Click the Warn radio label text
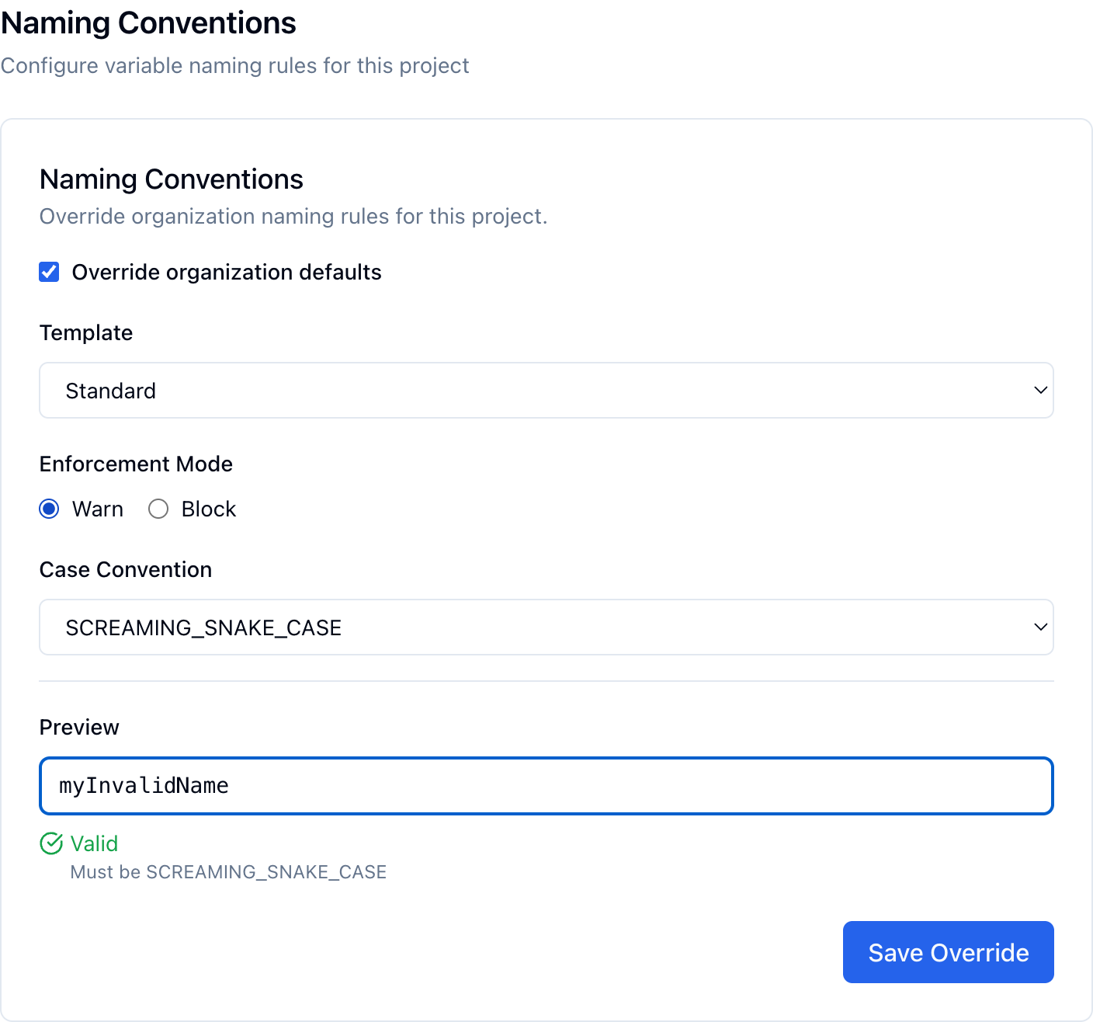 pos(98,509)
